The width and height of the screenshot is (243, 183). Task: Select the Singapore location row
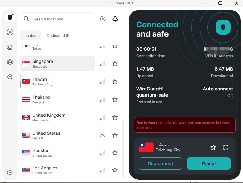[57, 63]
